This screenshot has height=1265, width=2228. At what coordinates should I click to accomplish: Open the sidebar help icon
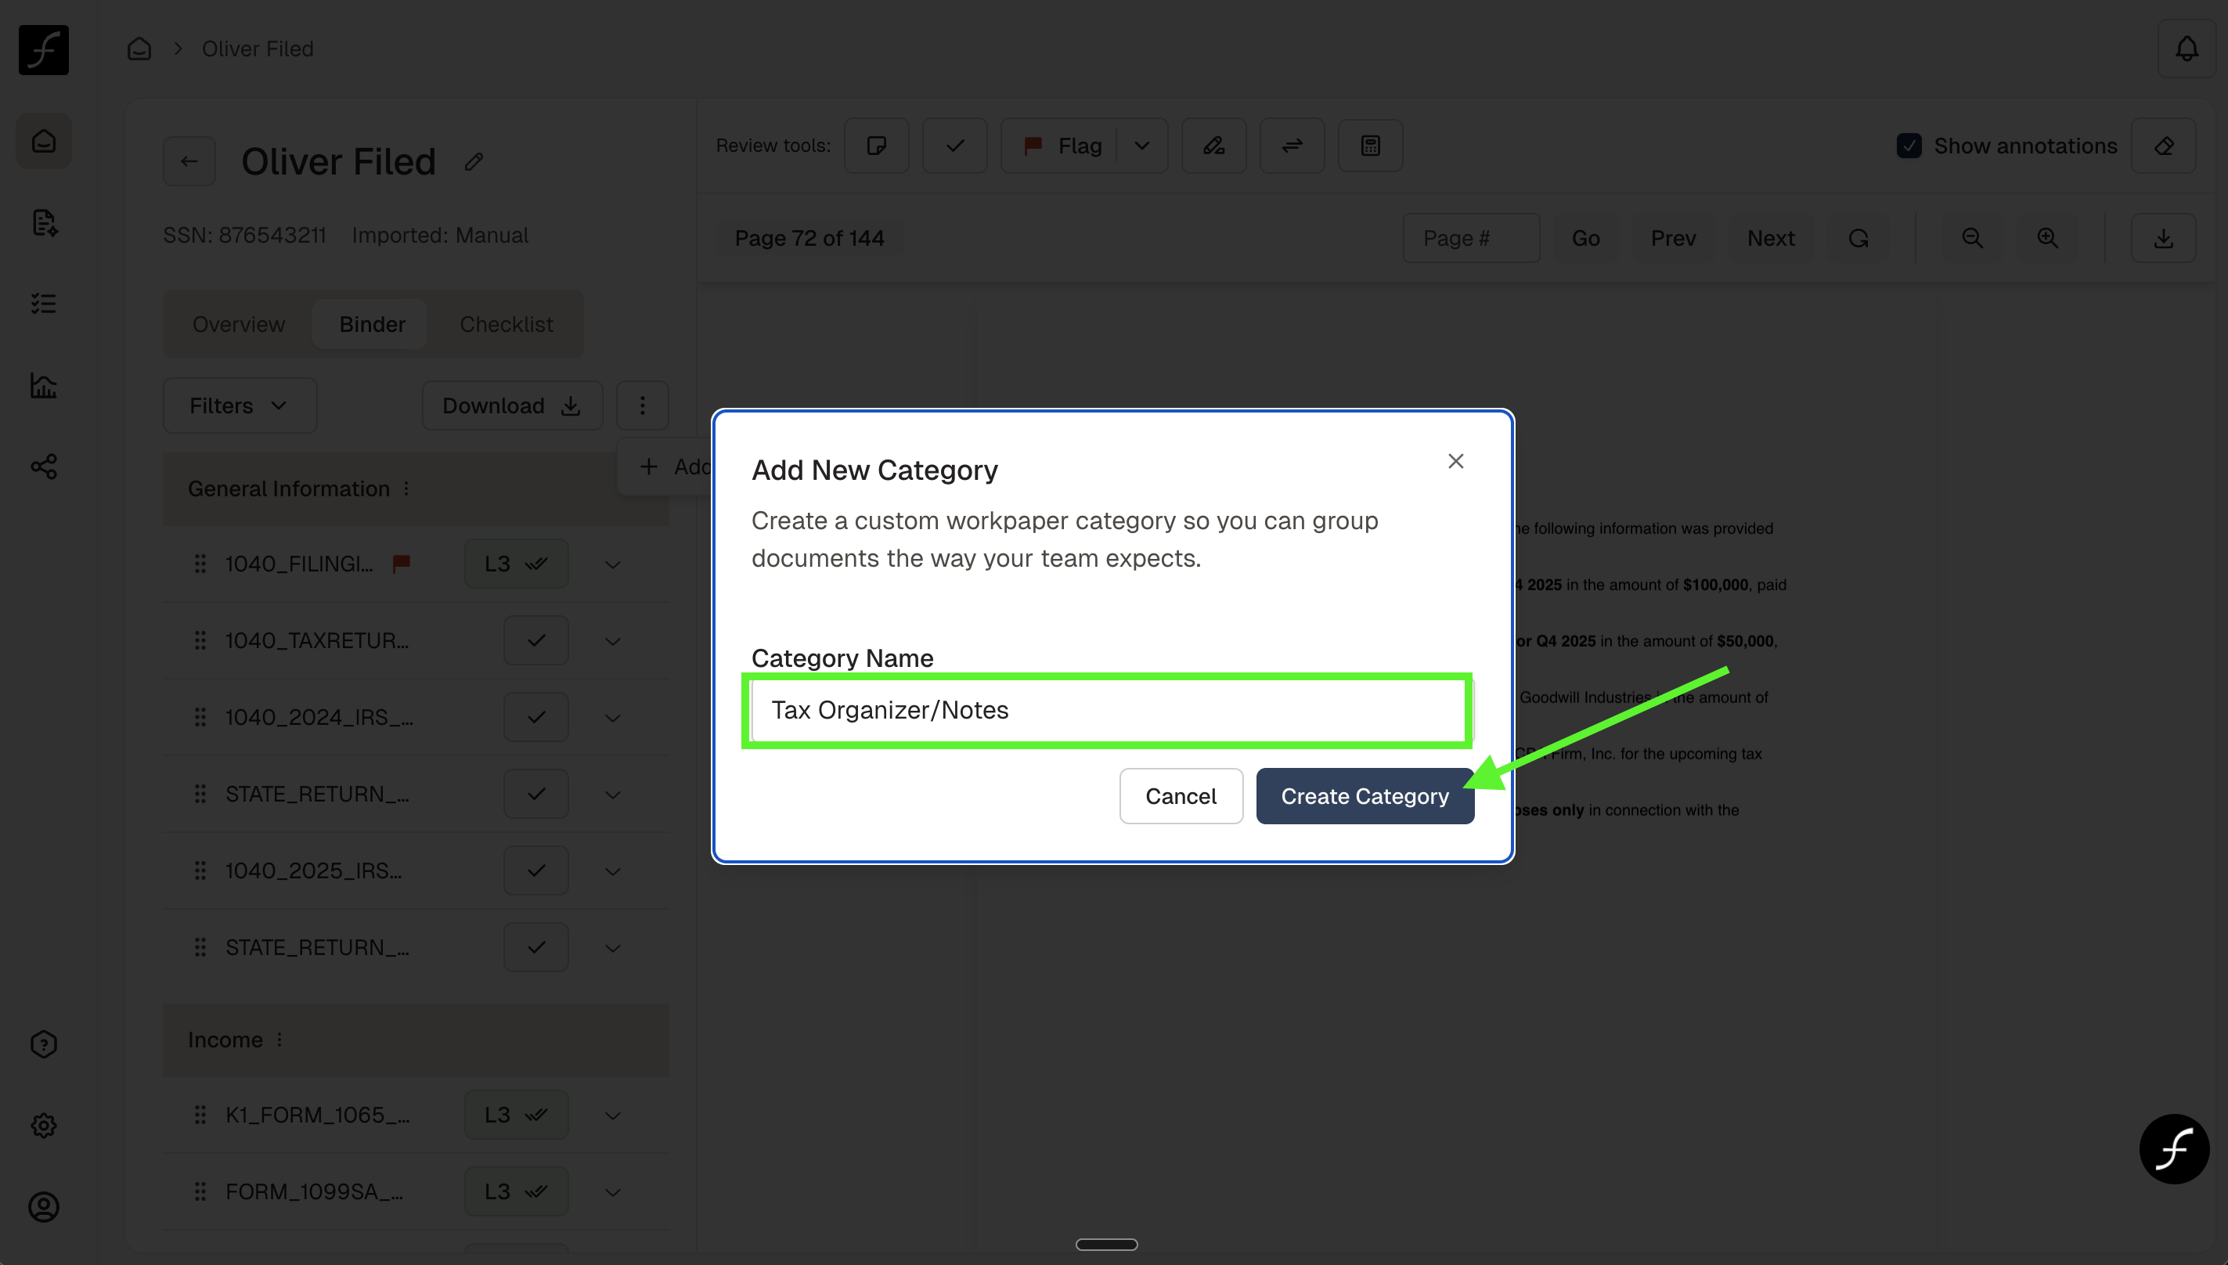click(x=43, y=1044)
